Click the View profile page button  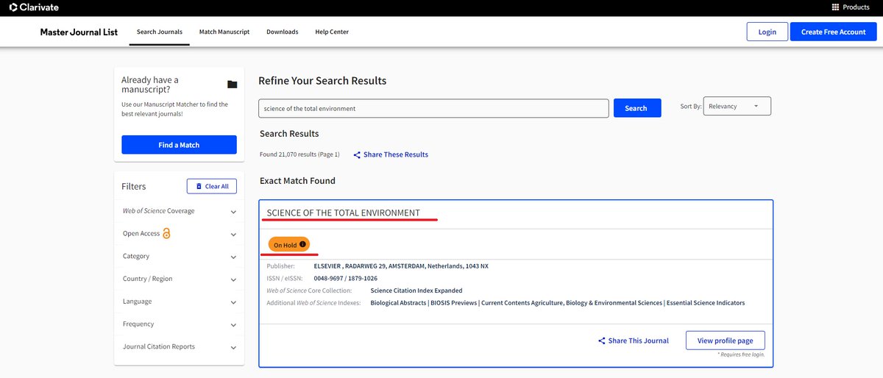tap(726, 340)
